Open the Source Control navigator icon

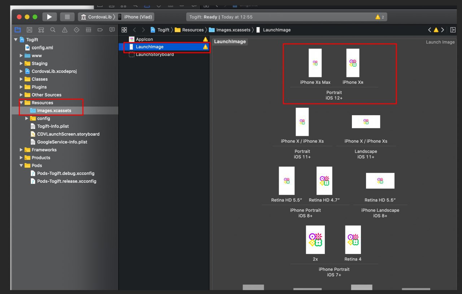pyautogui.click(x=30, y=30)
